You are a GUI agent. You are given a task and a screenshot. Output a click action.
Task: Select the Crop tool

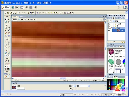click(x=9, y=22)
